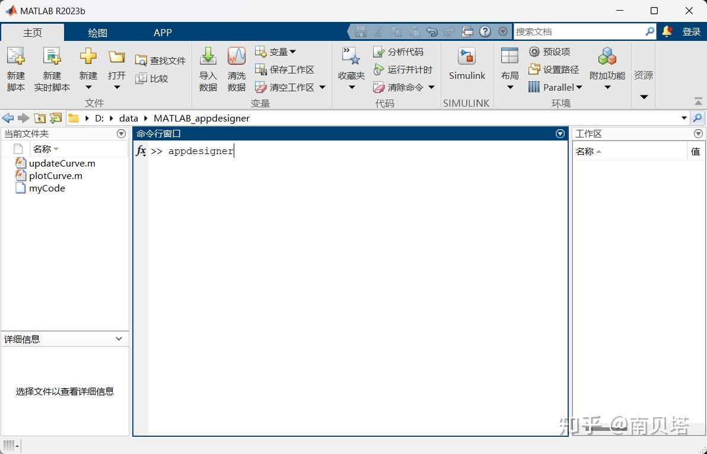Collapse the 详细信息 (Details) panel
707x454 pixels.
tap(119, 338)
